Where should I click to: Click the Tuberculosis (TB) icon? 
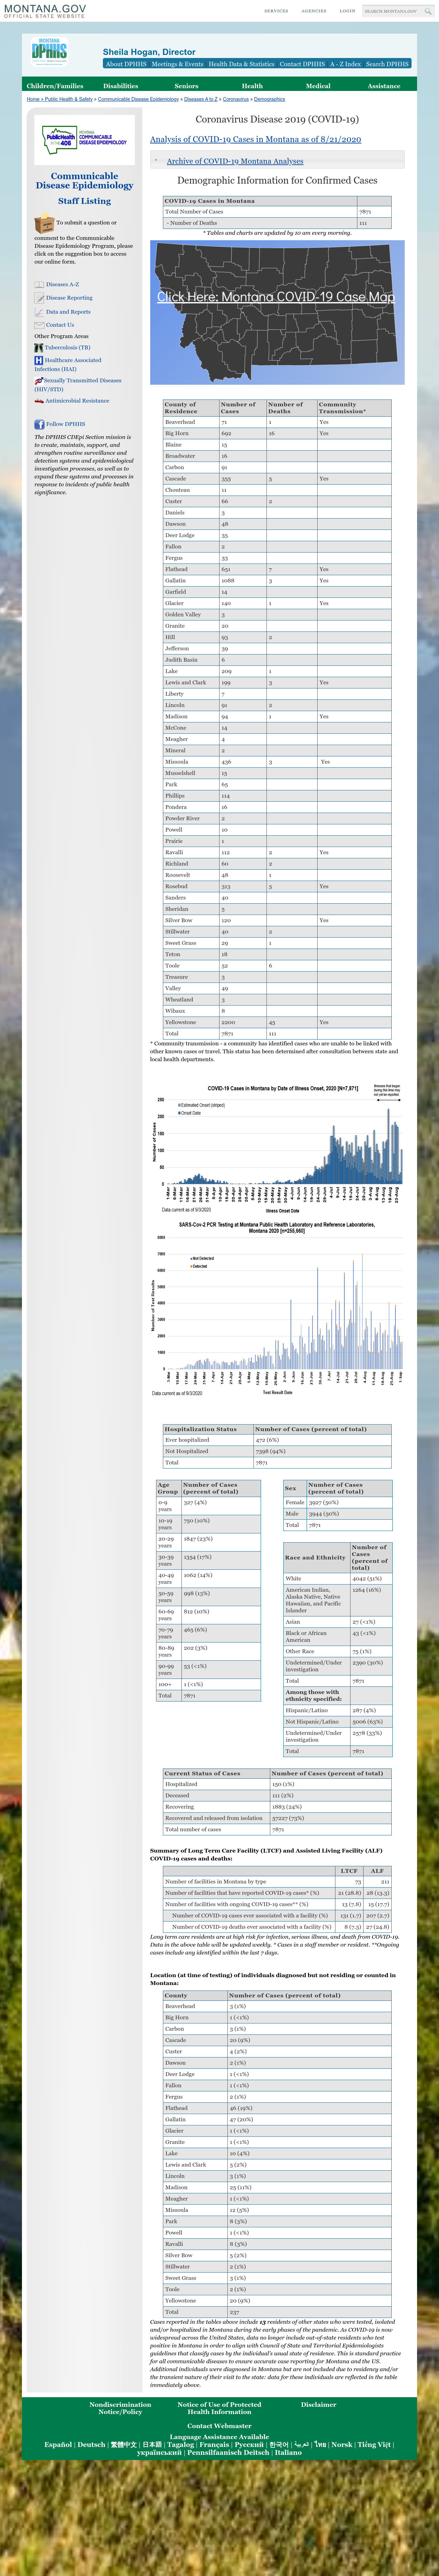tap(39, 348)
